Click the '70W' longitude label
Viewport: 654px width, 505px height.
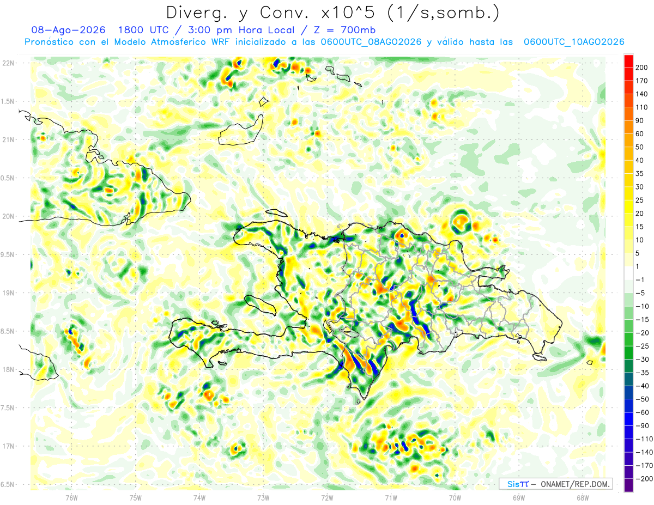pos(455,497)
